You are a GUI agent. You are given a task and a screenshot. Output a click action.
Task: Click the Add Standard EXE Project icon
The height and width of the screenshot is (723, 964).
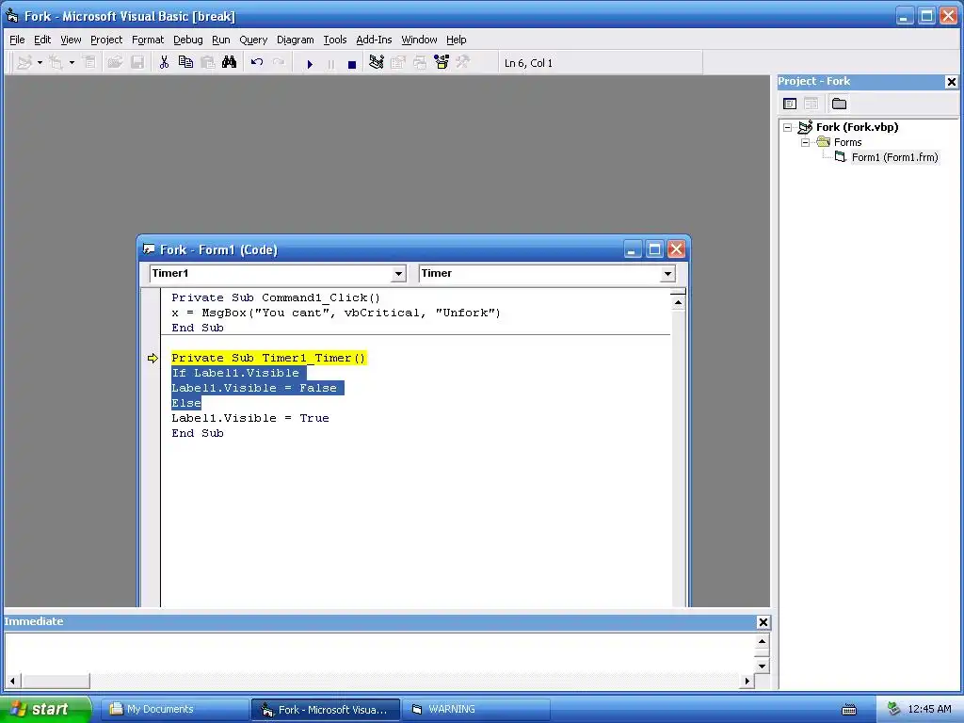point(24,63)
